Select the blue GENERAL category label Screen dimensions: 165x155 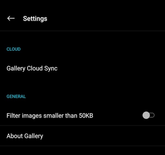click(x=16, y=97)
